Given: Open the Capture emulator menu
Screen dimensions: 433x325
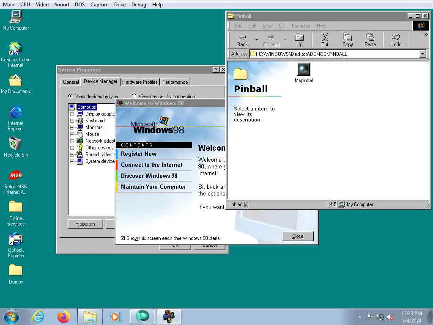Looking at the screenshot, I should (99, 4).
